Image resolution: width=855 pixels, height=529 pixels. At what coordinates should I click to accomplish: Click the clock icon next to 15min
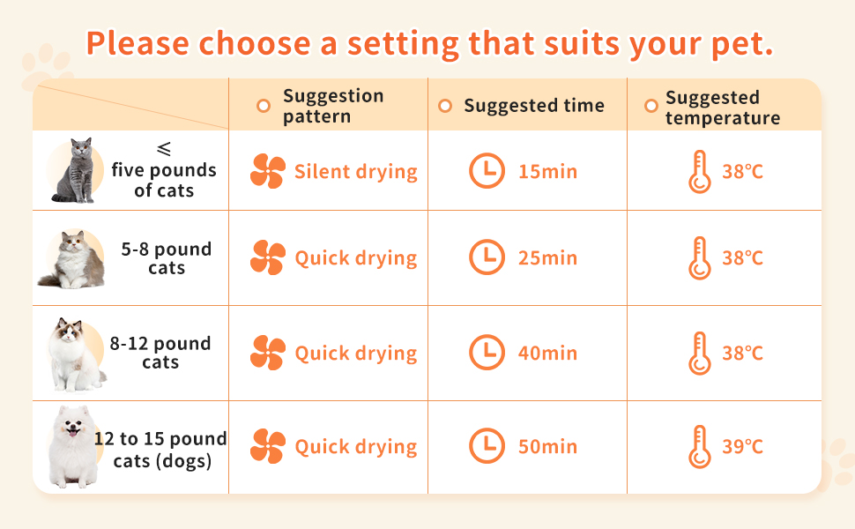[x=487, y=171]
